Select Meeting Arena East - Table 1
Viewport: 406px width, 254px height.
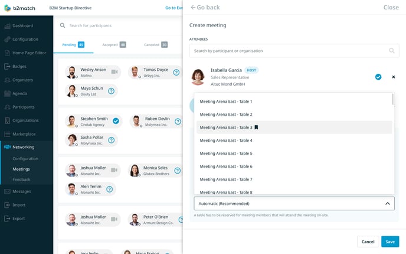click(x=294, y=102)
